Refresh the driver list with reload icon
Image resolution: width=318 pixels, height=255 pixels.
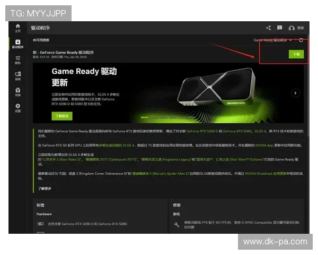tap(301, 40)
